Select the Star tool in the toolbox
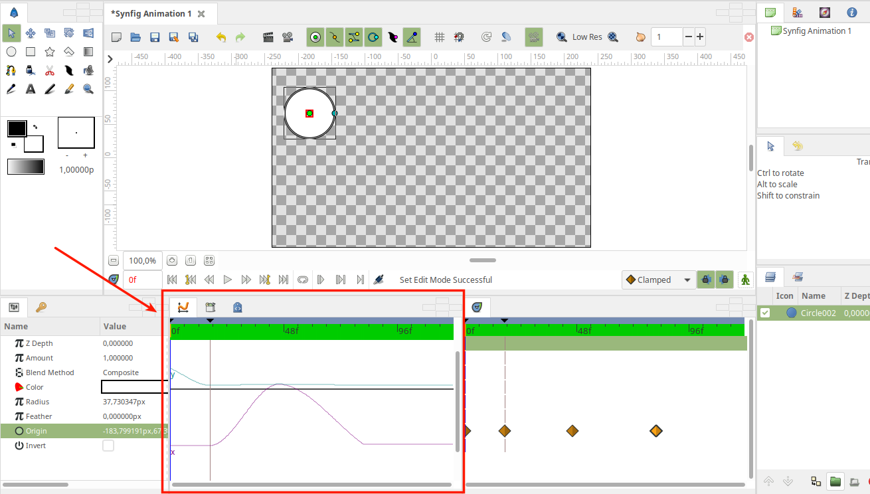The width and height of the screenshot is (870, 494). click(49, 51)
